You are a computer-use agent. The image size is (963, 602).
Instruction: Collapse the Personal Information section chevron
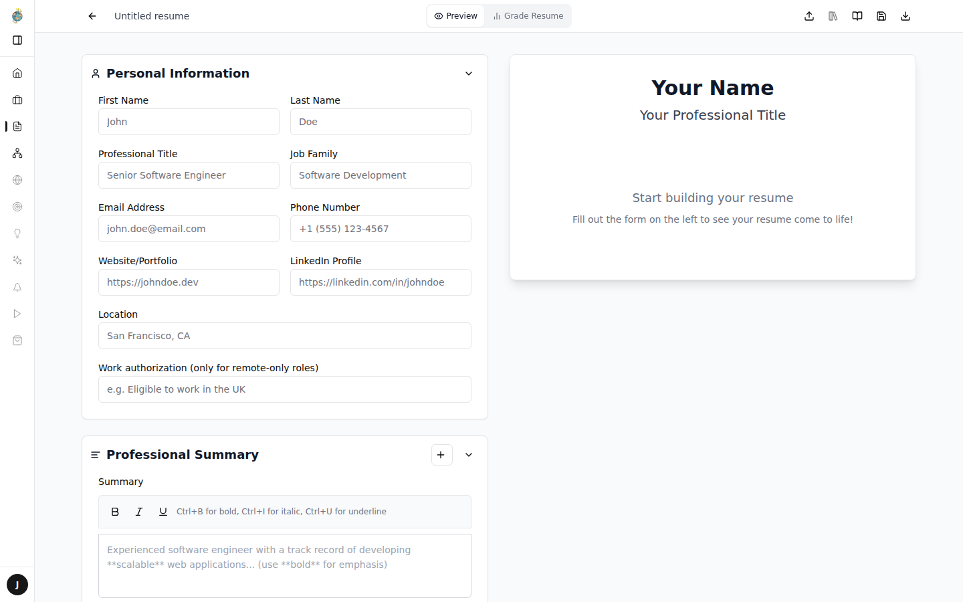pyautogui.click(x=469, y=74)
